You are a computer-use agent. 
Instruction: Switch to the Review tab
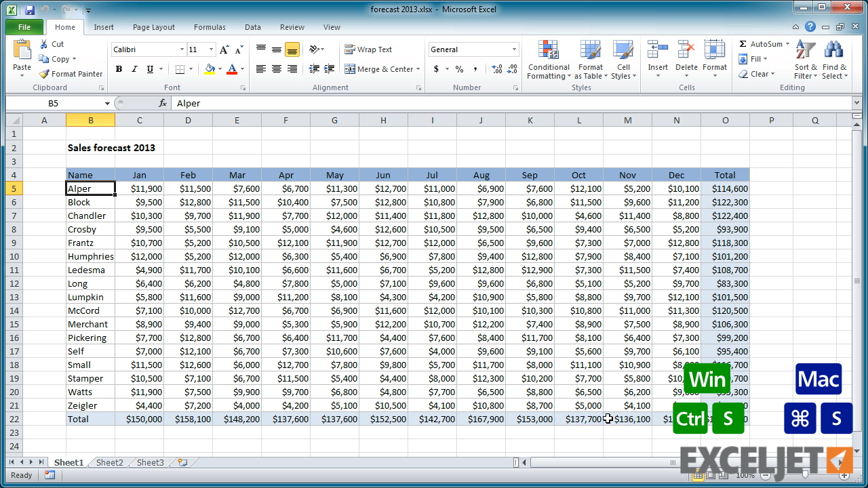coord(292,27)
